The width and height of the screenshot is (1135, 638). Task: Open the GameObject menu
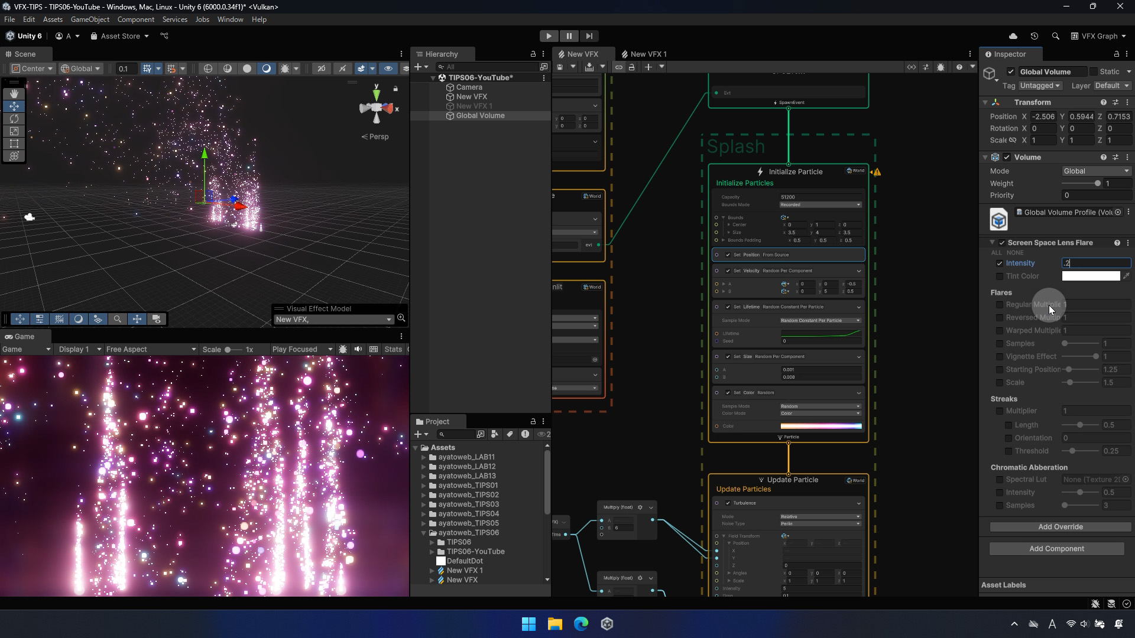[x=90, y=19]
